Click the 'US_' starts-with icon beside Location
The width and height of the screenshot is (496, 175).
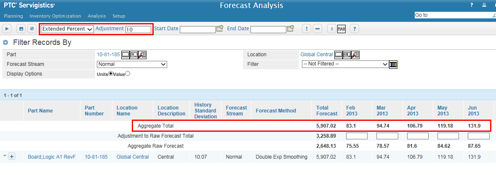pyautogui.click(x=347, y=55)
